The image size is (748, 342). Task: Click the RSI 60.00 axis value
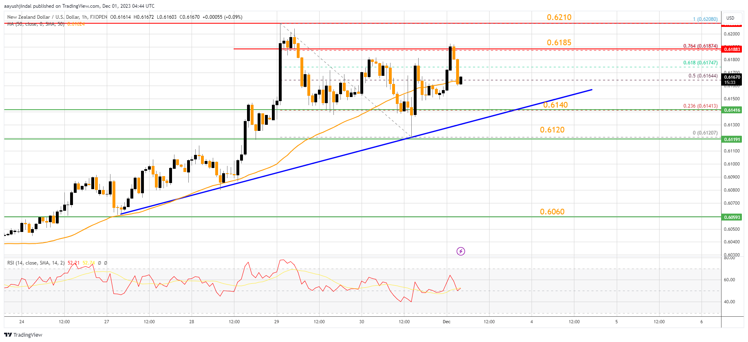pos(729,280)
